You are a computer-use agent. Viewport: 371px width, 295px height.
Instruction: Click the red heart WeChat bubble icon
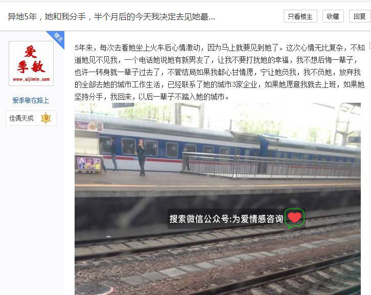tap(294, 218)
